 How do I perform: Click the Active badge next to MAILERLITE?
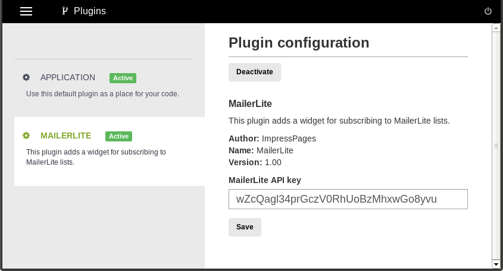click(118, 136)
